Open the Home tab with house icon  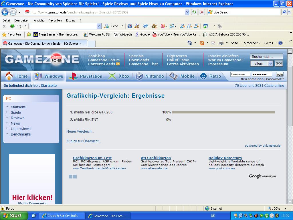click(x=16, y=76)
